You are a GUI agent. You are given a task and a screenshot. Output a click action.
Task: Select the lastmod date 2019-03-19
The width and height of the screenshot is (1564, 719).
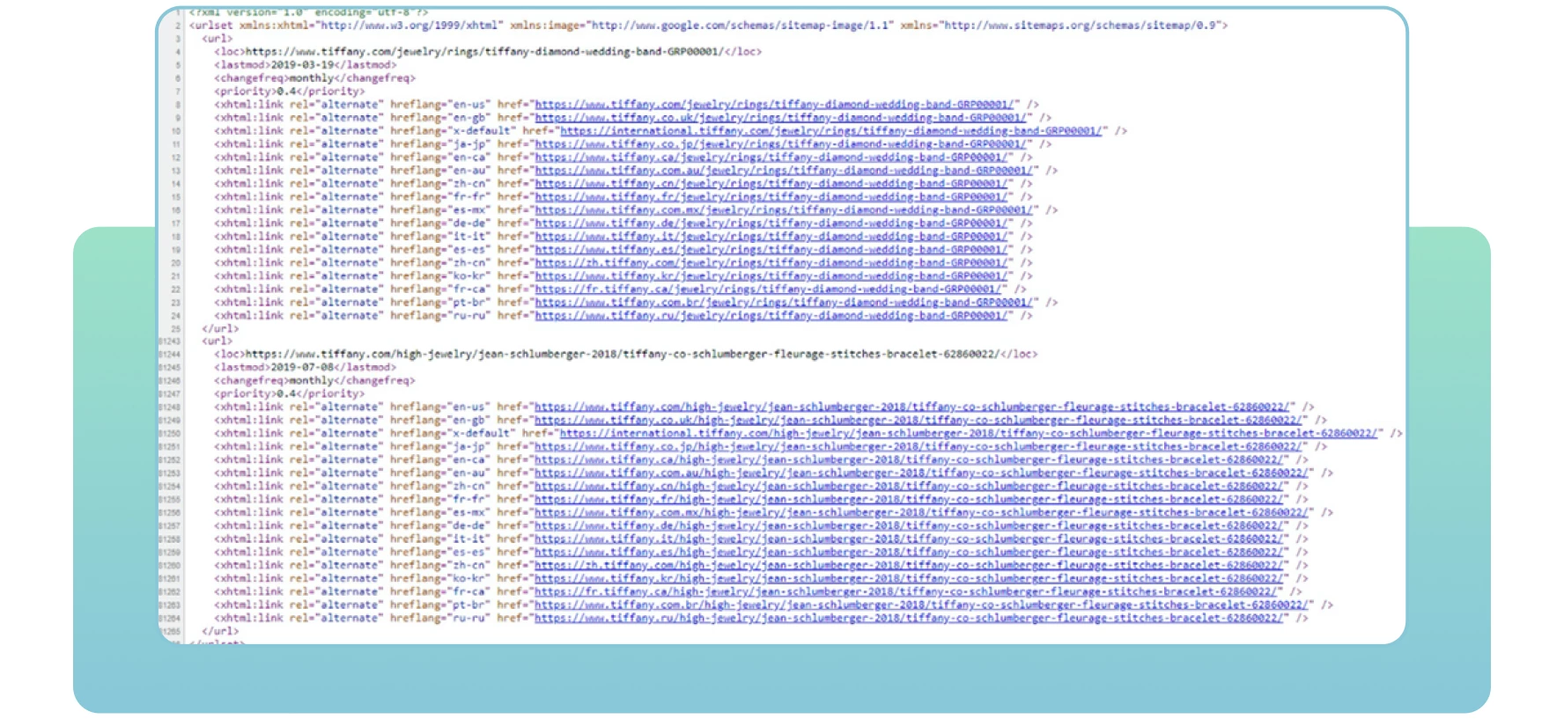coord(302,65)
